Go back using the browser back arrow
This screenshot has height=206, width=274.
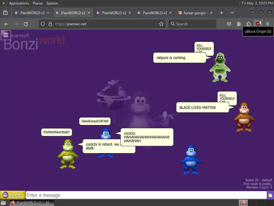(6, 24)
